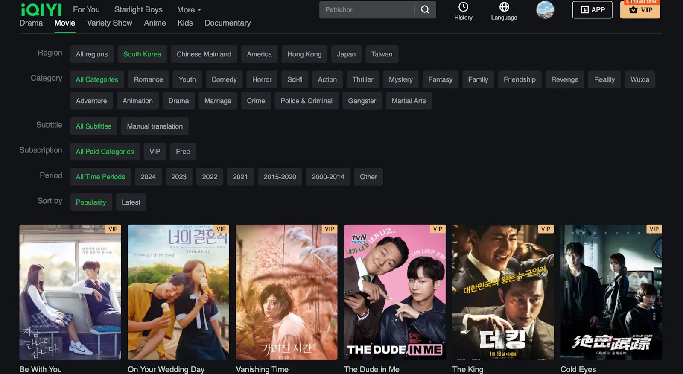
Task: Filter by Animation category
Action: (137, 101)
